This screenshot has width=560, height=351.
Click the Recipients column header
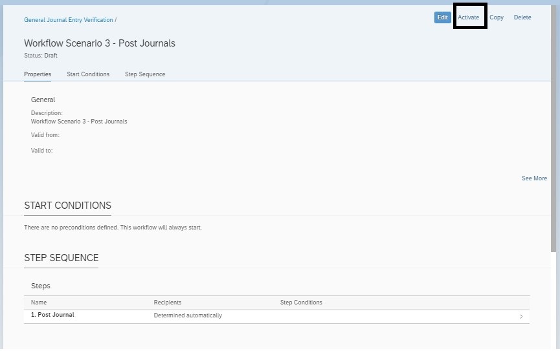[168, 303]
